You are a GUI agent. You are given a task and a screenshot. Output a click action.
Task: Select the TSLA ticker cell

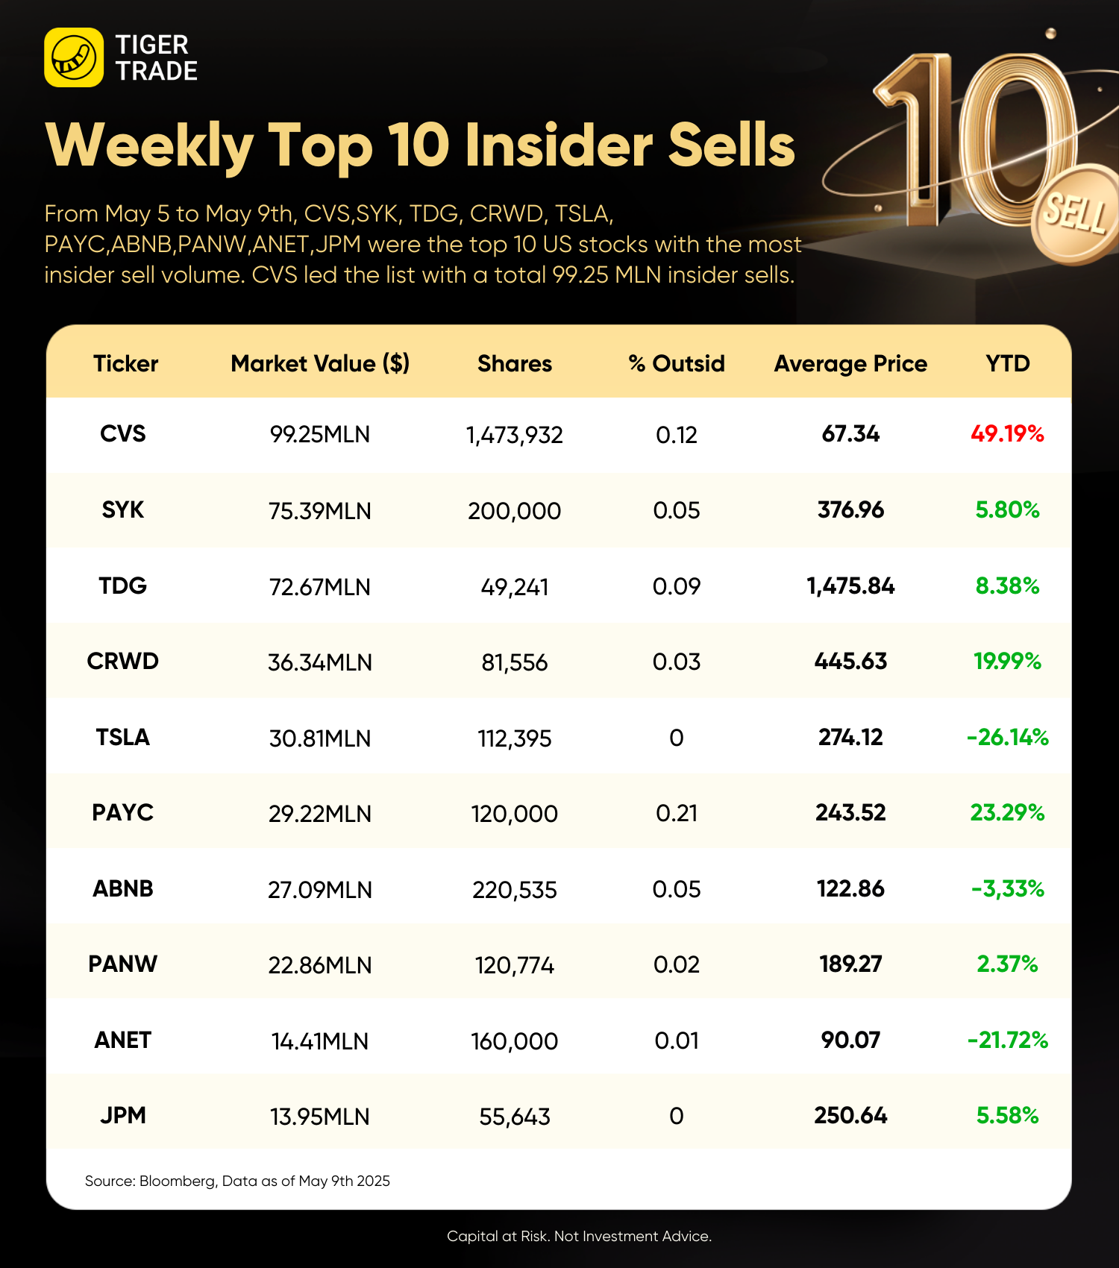pyautogui.click(x=123, y=737)
